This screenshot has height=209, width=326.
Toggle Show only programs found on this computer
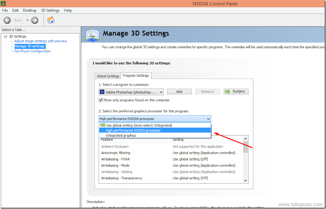pos(101,100)
